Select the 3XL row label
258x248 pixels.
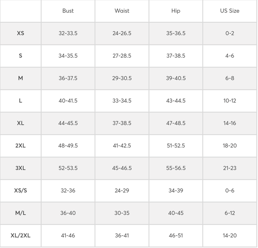[20, 168]
